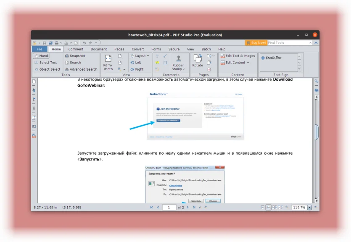Open the Bookmarks panel in left sidebar
Viewport: 351px width, 242px height.
pyautogui.click(x=34, y=90)
